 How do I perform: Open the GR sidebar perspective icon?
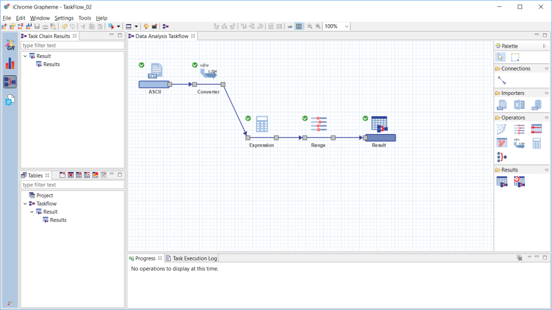10,45
